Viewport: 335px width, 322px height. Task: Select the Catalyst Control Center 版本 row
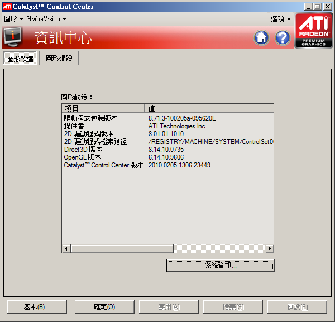pos(168,165)
